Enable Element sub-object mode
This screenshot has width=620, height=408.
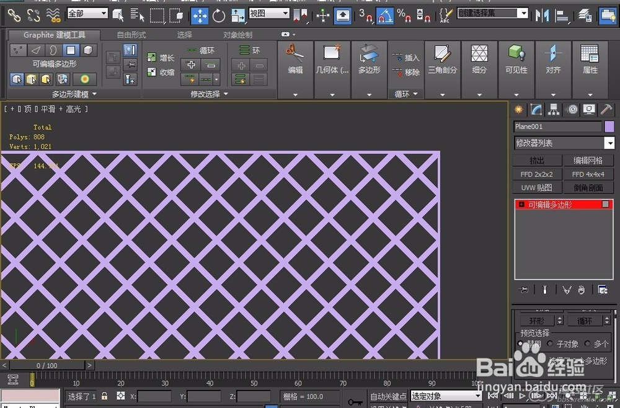[88, 50]
